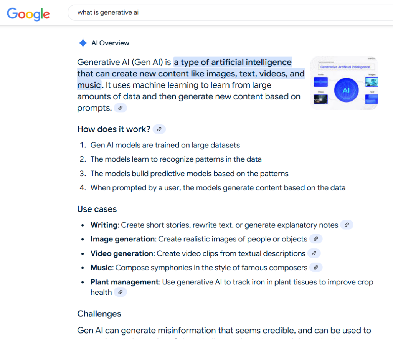
Task: Click the "AI Overview" label
Action: tap(110, 43)
